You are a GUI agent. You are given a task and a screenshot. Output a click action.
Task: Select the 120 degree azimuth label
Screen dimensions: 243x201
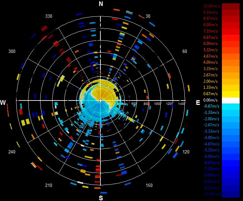[186, 152]
